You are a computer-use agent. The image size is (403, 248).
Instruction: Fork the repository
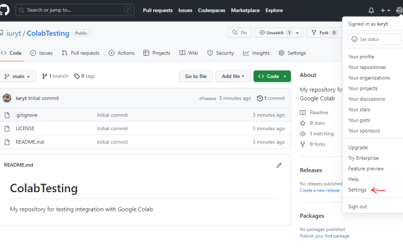[324, 33]
